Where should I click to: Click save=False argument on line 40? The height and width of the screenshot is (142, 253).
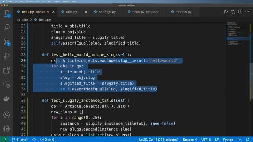162,123
